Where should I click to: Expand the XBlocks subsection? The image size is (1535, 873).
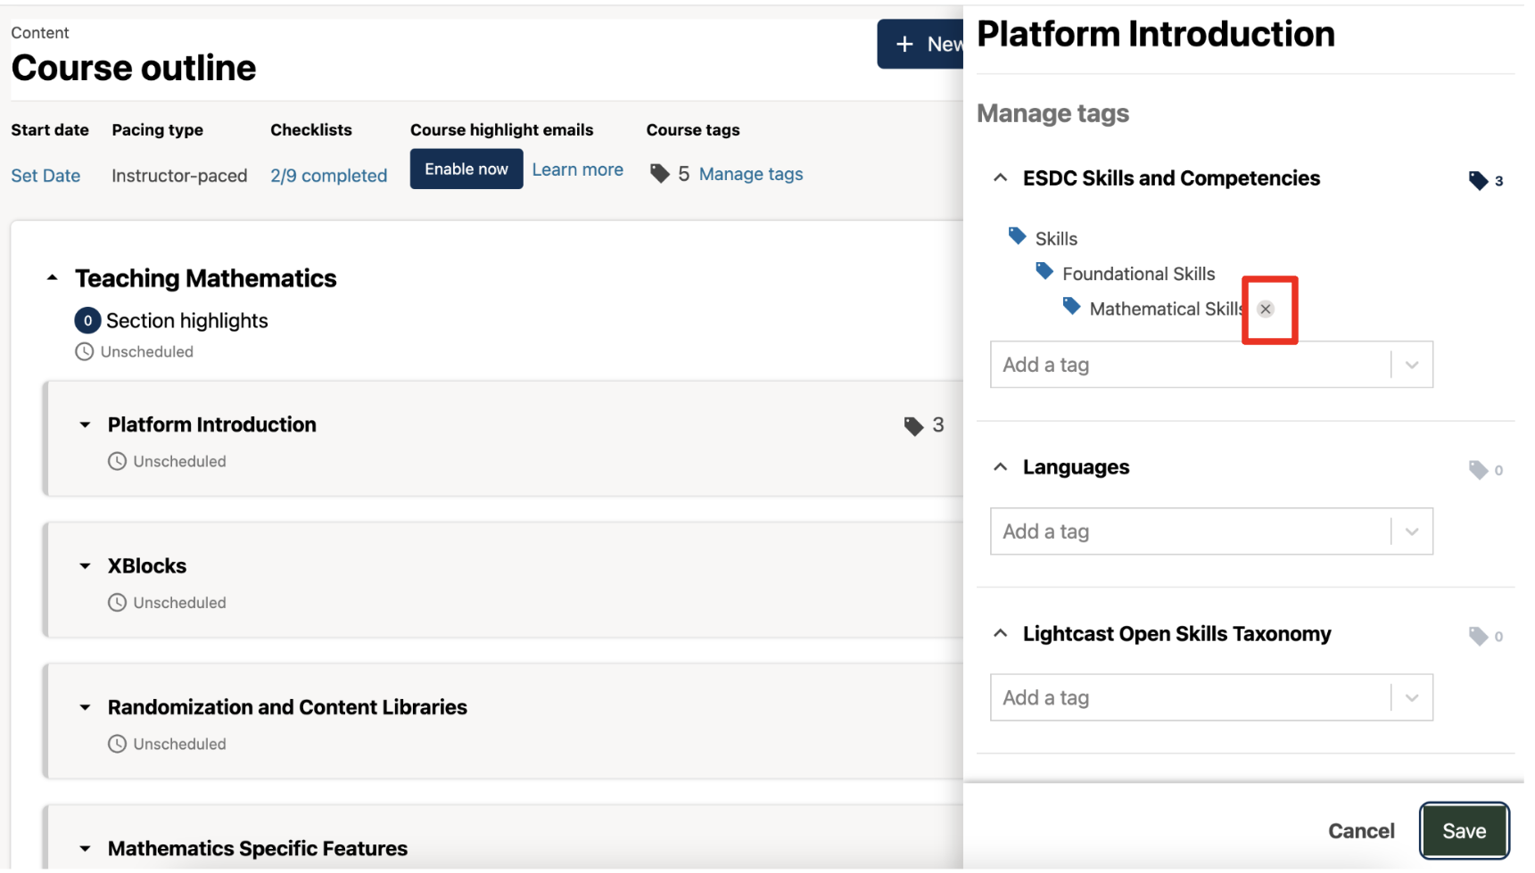coord(85,566)
